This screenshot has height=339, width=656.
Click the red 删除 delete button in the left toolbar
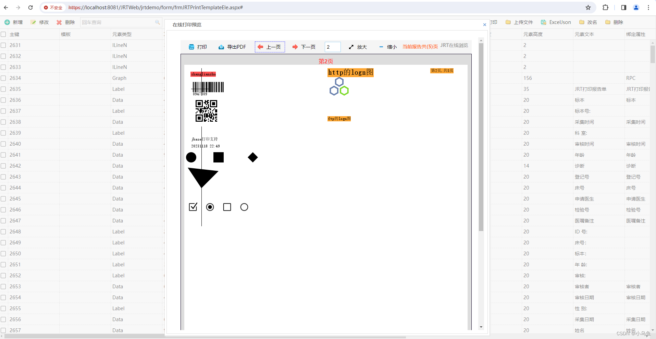click(66, 22)
